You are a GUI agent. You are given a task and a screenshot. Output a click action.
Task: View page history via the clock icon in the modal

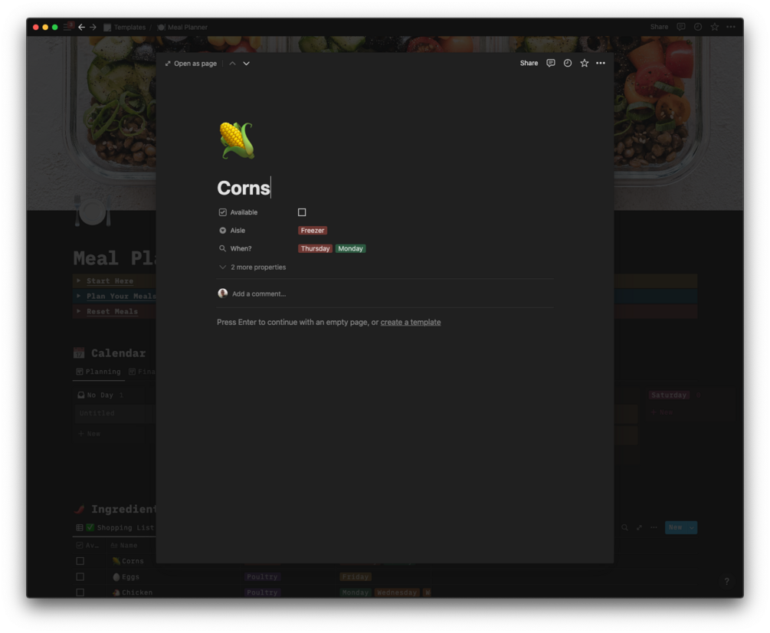coord(567,63)
